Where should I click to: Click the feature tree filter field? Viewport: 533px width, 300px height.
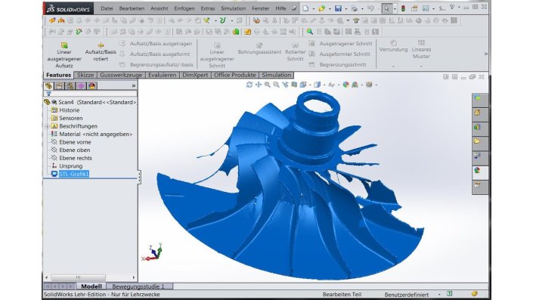(x=91, y=94)
